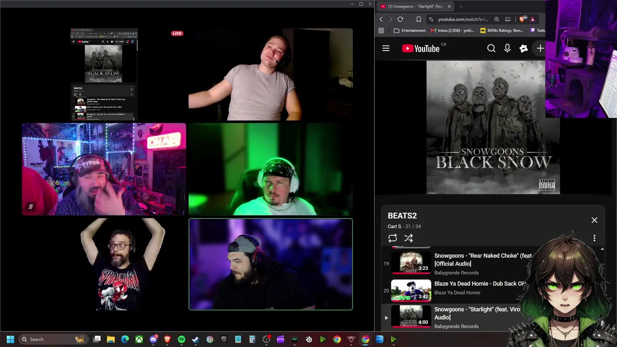Open Discord from the taskbar
This screenshot has height=347, width=617.
click(x=153, y=339)
